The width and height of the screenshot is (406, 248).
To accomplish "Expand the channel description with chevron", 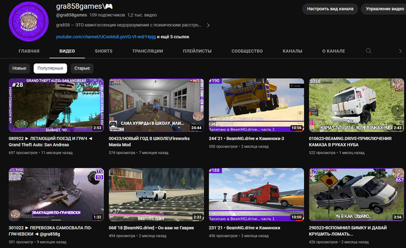I will [208, 25].
